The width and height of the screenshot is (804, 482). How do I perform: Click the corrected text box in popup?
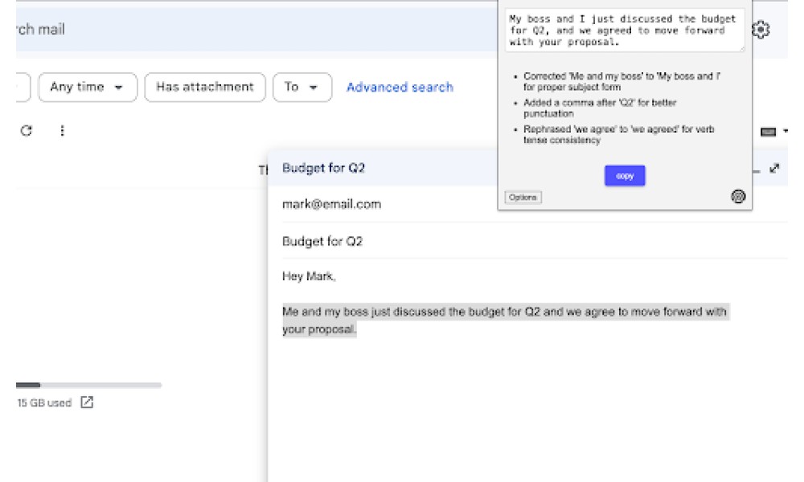pos(625,31)
